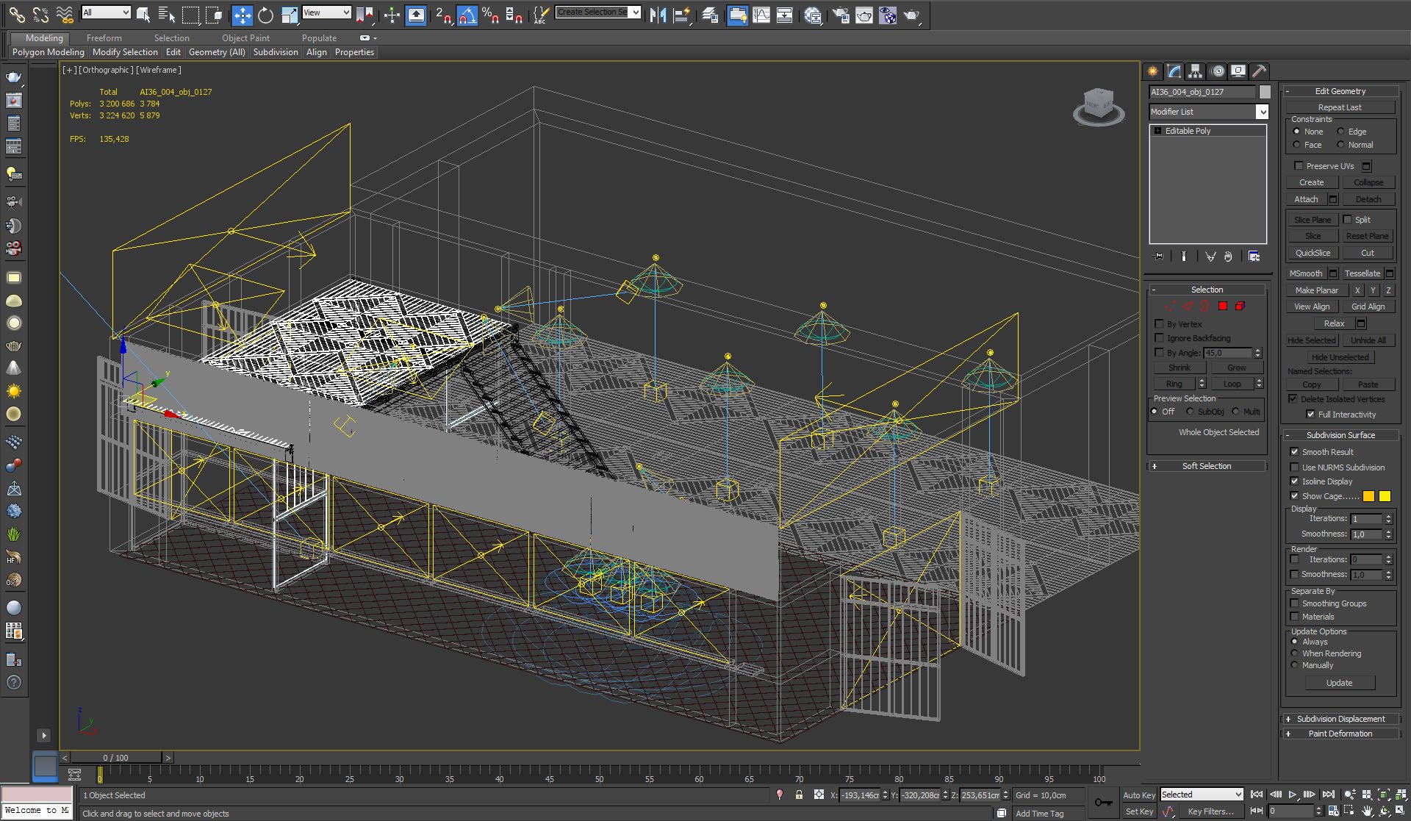Open the Curve Editor icon
This screenshot has width=1411, height=821.
[x=761, y=15]
